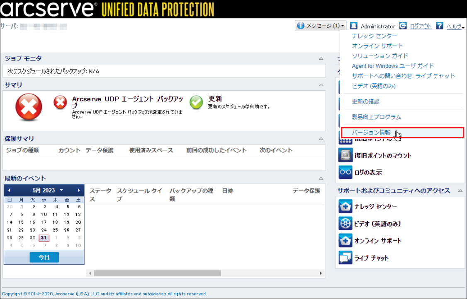Viewport: 467px width, 299px height.
Task: Go to previous month in calendar
Action: [x=9, y=190]
